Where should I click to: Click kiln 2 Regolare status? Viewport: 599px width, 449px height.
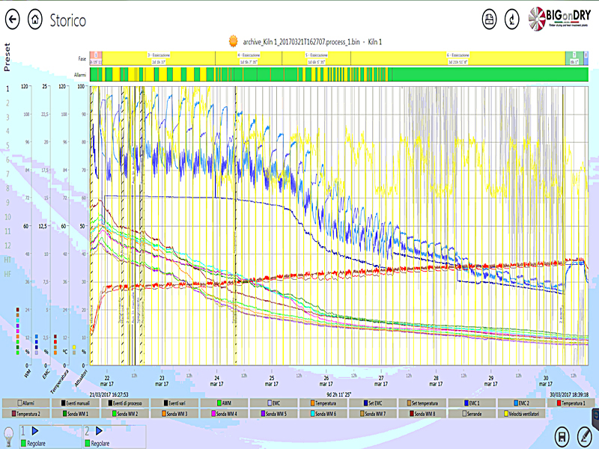[x=97, y=443]
